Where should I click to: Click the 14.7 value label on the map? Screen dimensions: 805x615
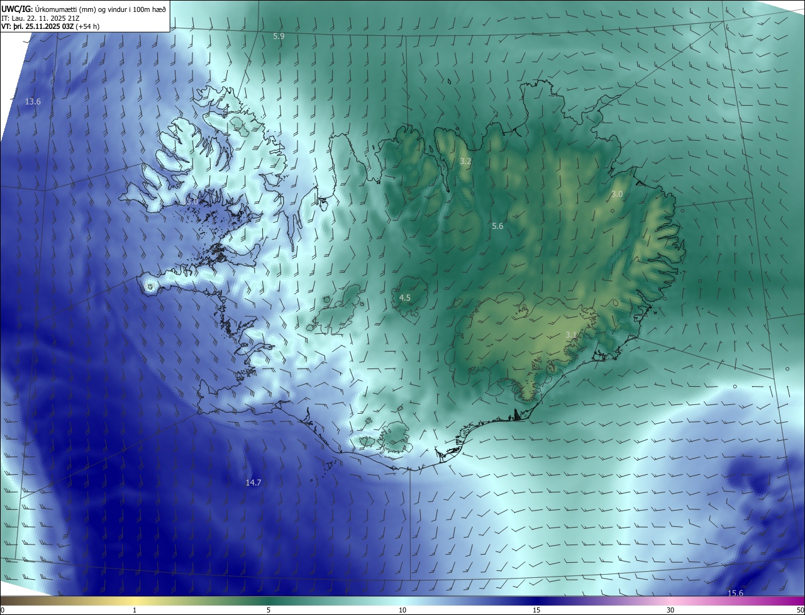pos(253,482)
